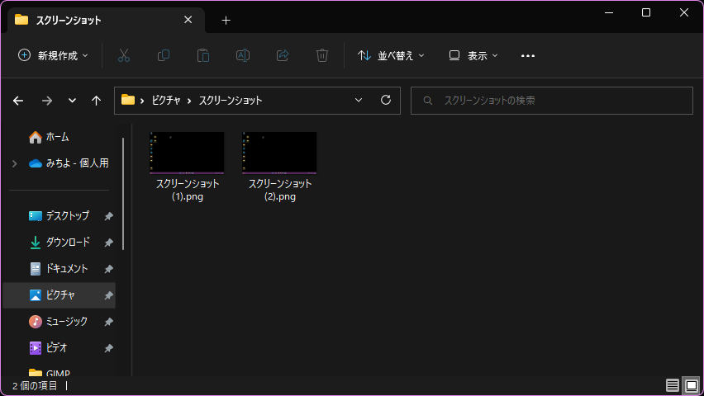The image size is (704, 396).
Task: Expand the みちよ - 個人用 tree node
Action: tap(15, 163)
